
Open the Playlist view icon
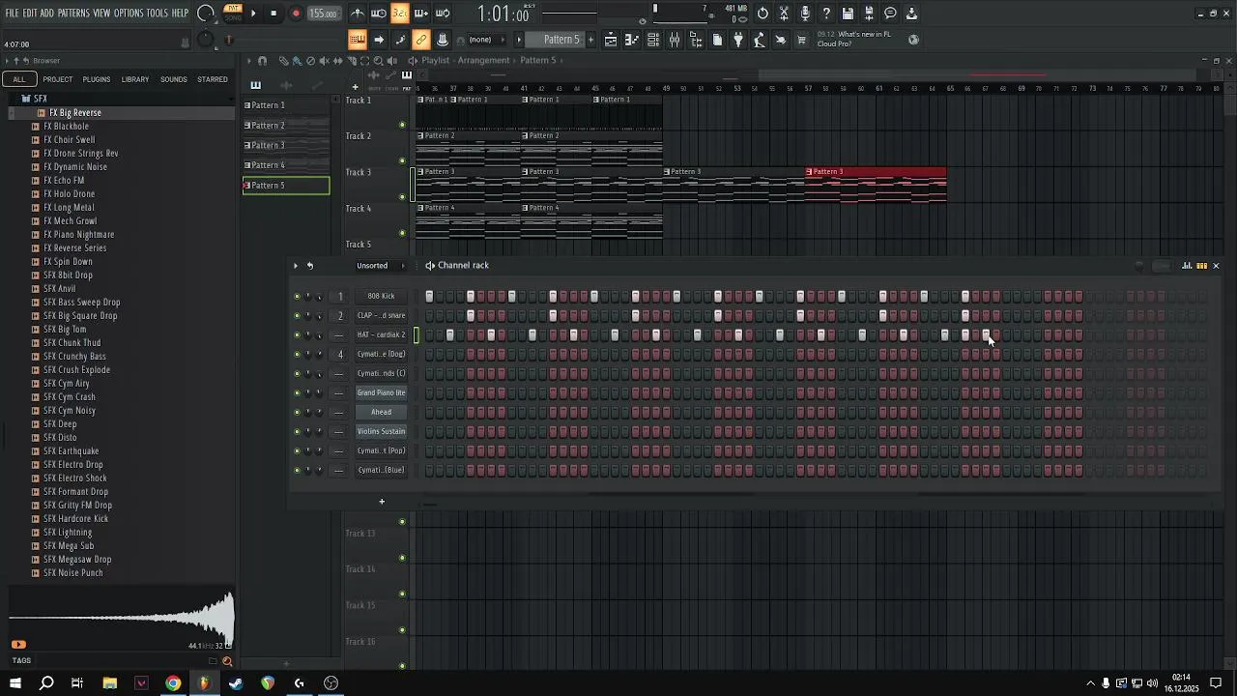pos(611,40)
